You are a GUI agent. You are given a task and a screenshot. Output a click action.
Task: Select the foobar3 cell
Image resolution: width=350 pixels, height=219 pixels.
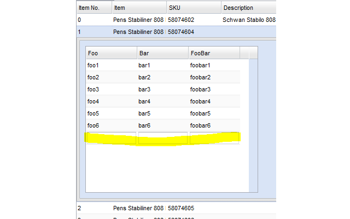point(214,89)
